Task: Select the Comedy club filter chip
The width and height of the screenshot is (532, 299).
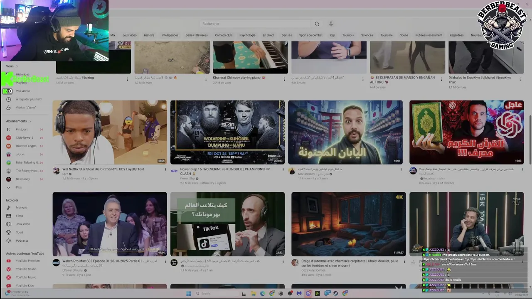Action: tap(224, 35)
